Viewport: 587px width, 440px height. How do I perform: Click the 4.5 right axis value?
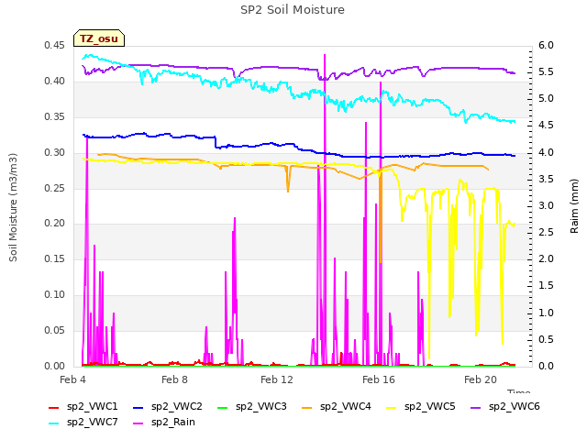pyautogui.click(x=546, y=125)
